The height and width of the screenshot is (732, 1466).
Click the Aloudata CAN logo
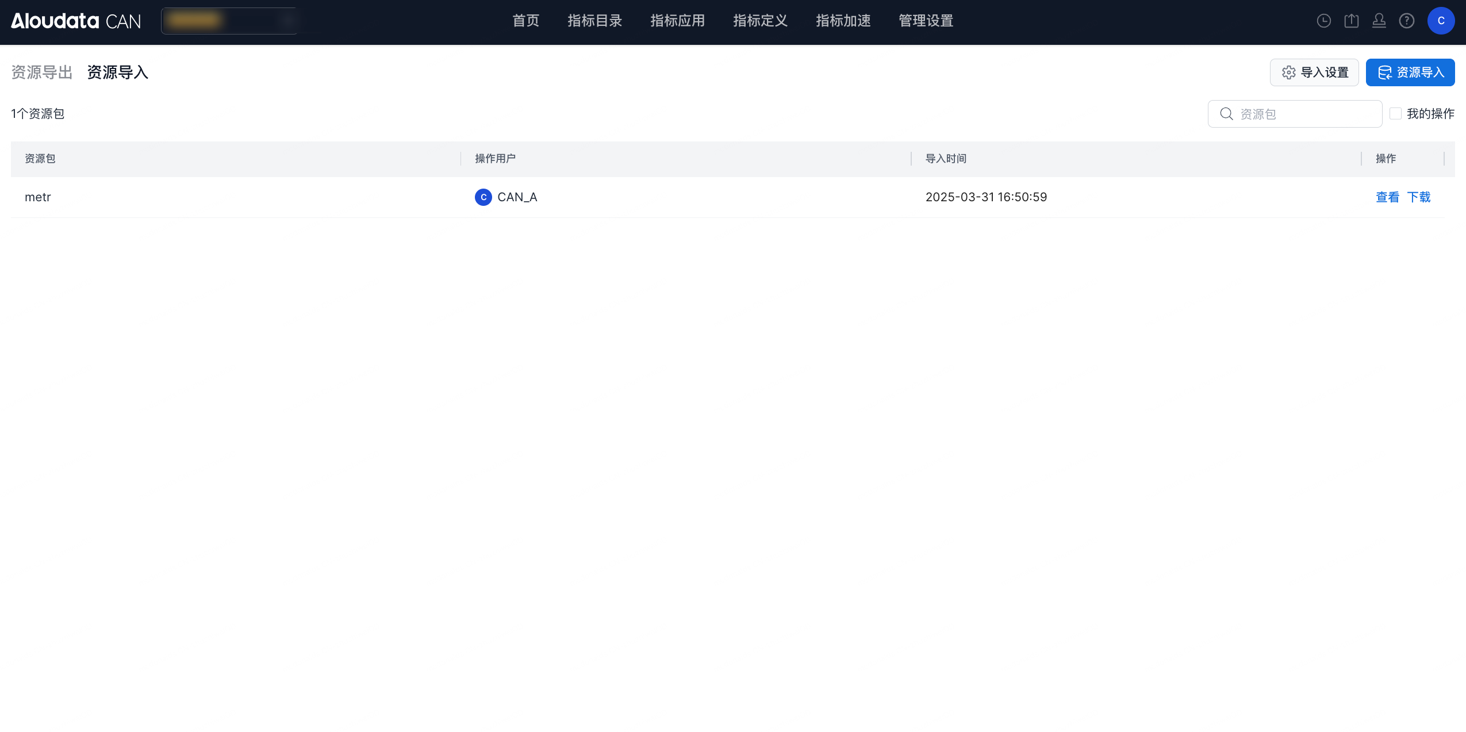(76, 21)
